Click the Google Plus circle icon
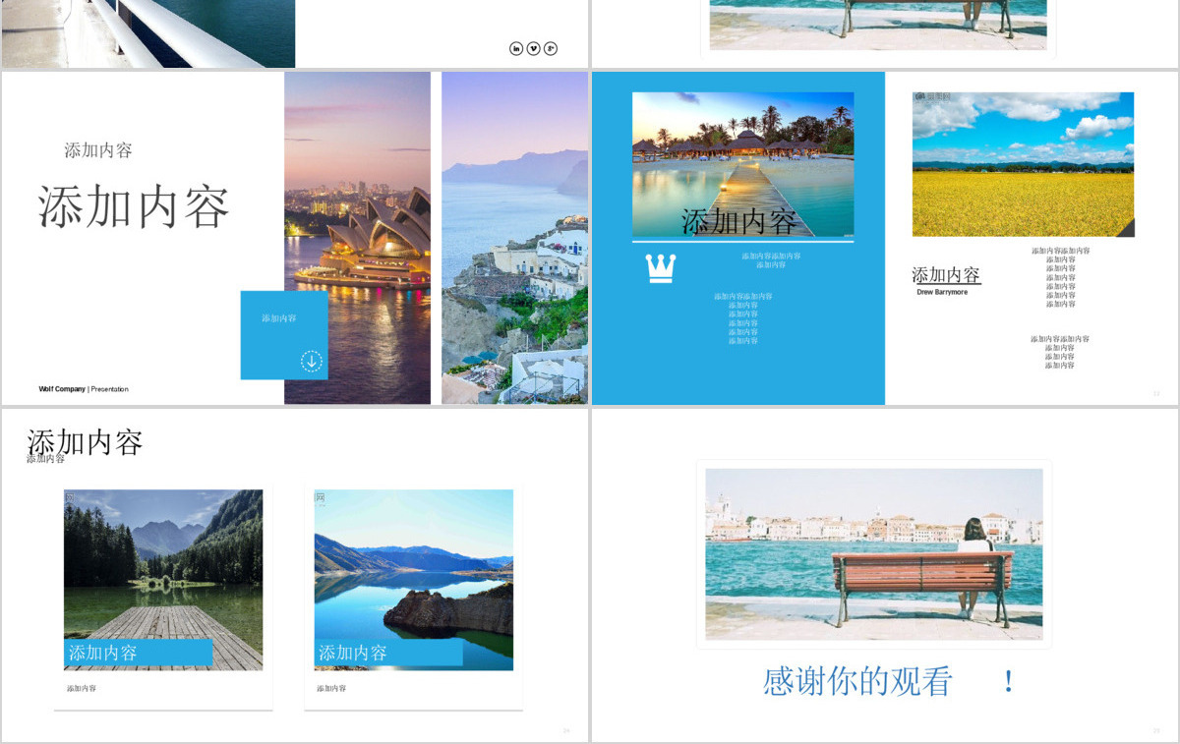This screenshot has height=744, width=1180. [551, 48]
